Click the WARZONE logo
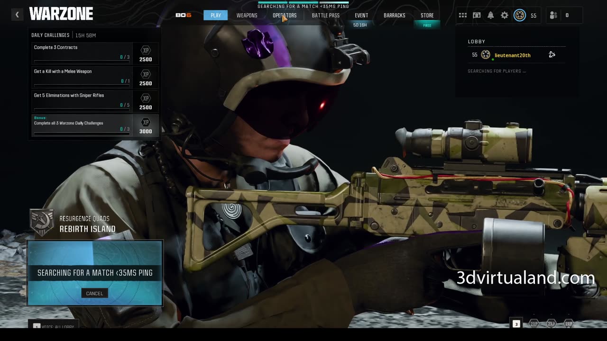Viewport: 607px width, 341px height. [61, 14]
